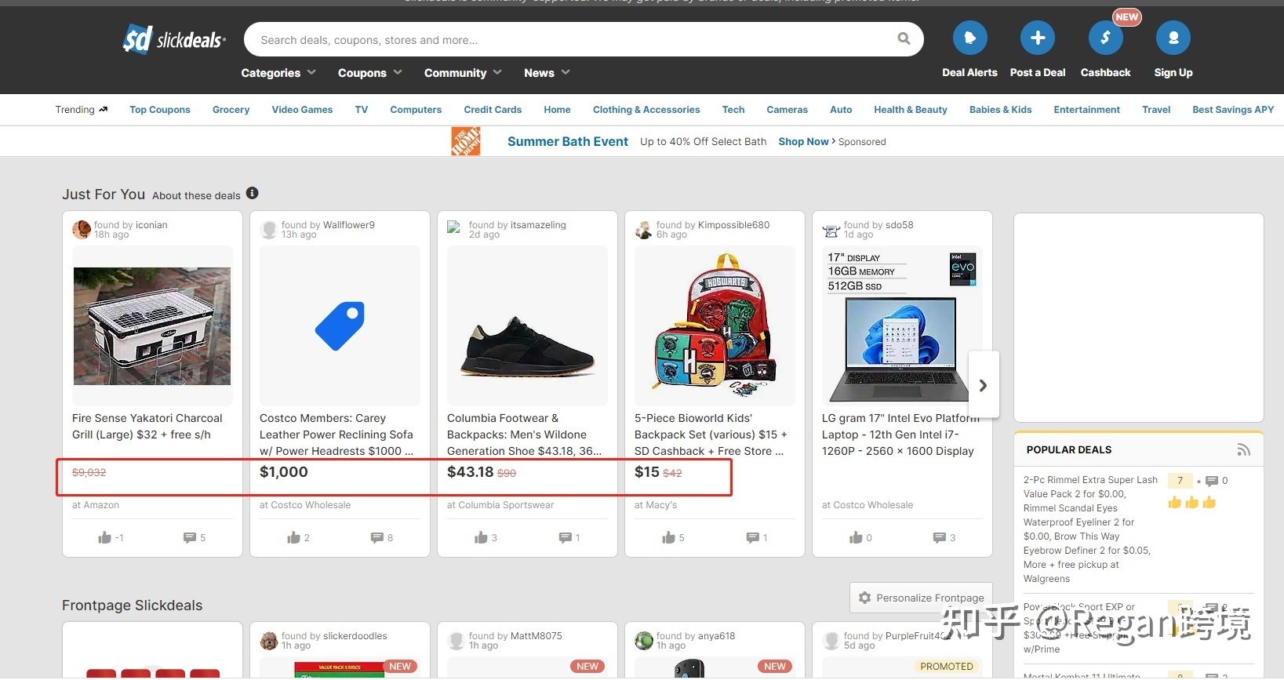Open comments on LG gram laptop deal
Viewport: 1284px width, 680px height.
click(x=940, y=537)
